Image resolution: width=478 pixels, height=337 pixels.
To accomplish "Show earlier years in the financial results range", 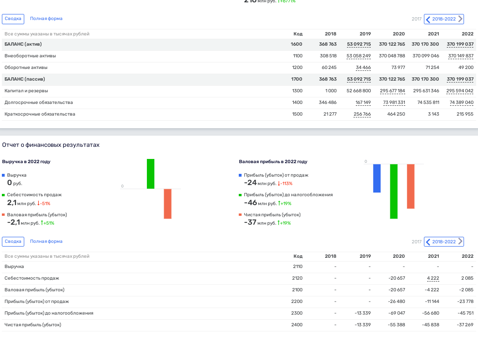I will pyautogui.click(x=428, y=242).
